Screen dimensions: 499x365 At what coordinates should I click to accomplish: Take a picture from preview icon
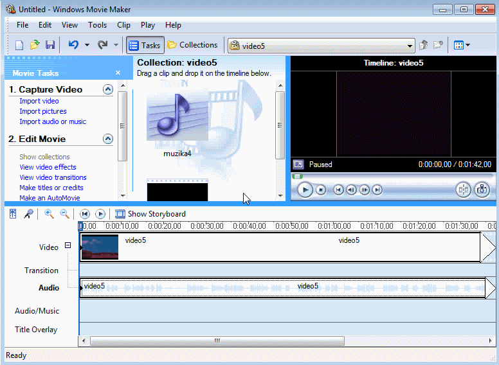[482, 190]
